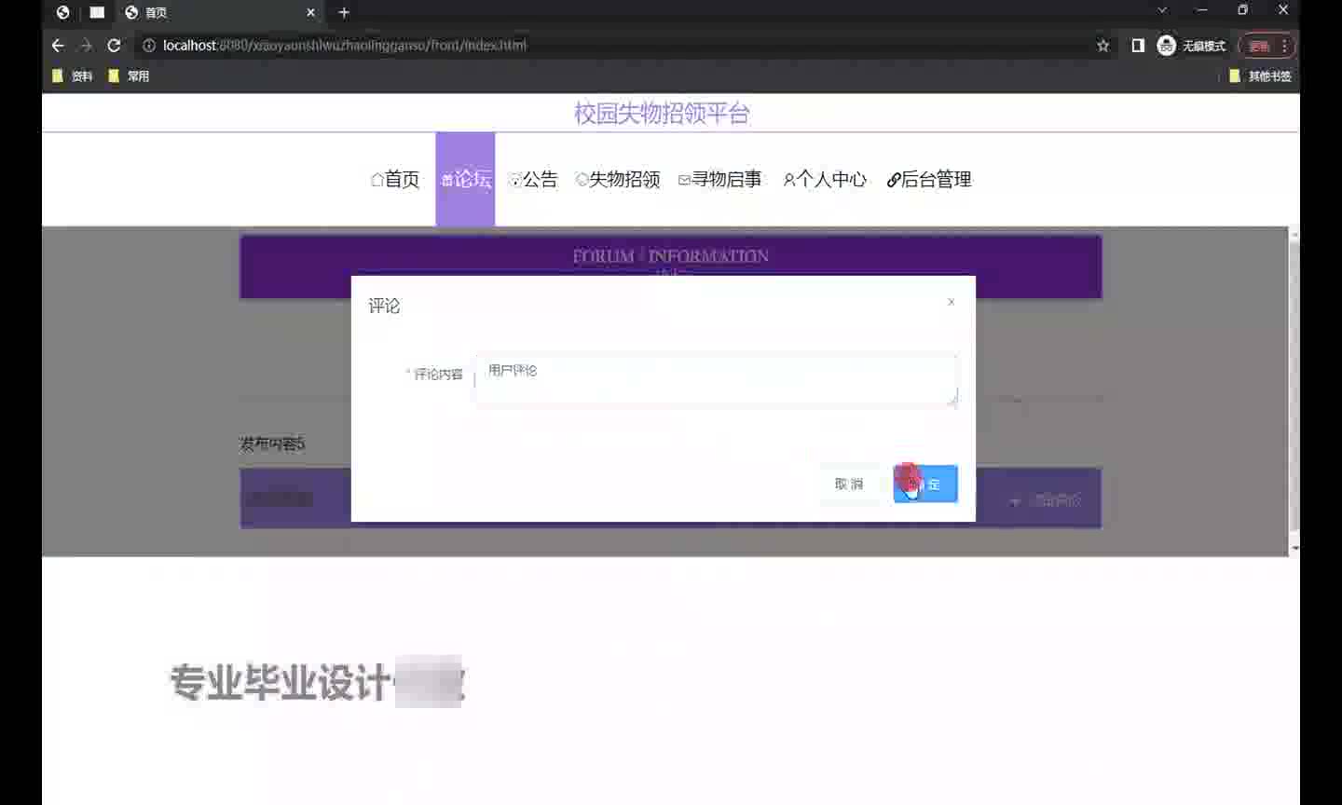Image resolution: width=1342 pixels, height=805 pixels.
Task: Switch to the 首页 browser tab
Action: point(219,12)
